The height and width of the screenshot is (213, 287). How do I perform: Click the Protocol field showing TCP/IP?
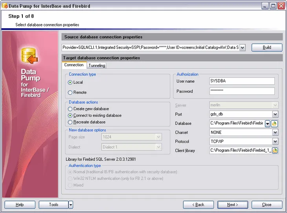(241, 141)
